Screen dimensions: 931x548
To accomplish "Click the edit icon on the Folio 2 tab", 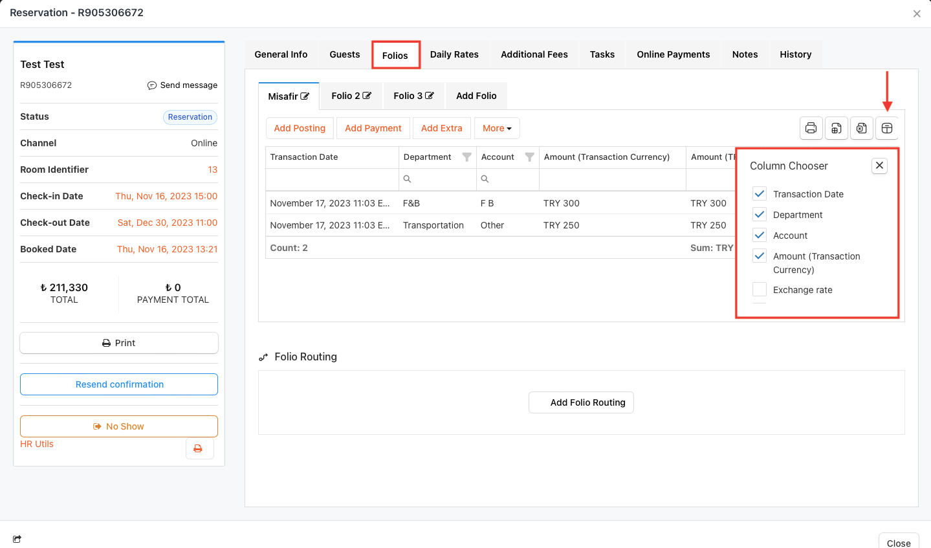I will (x=367, y=96).
